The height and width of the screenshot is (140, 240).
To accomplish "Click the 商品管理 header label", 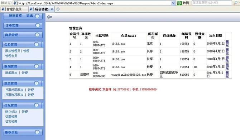I will (11, 35).
